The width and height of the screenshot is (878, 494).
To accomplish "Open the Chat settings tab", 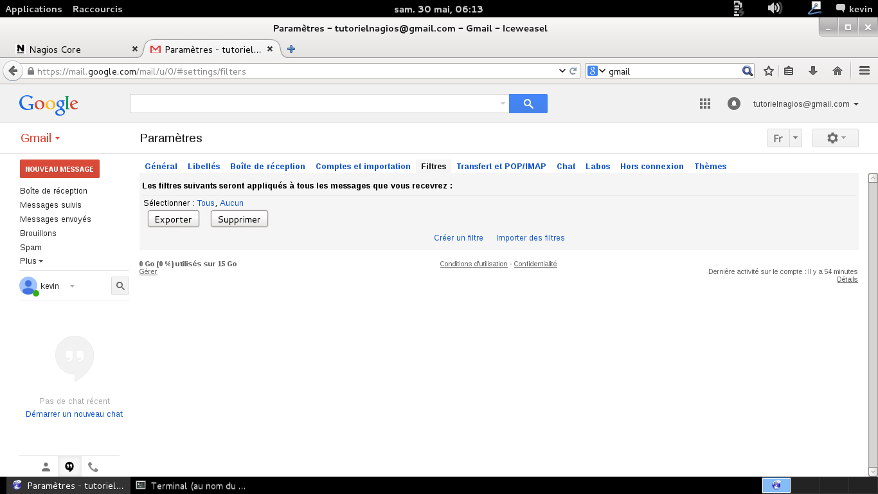I will pos(566,166).
